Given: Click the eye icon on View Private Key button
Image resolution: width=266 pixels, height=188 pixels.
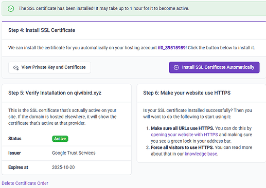Looking at the screenshot, I should click(16, 68).
